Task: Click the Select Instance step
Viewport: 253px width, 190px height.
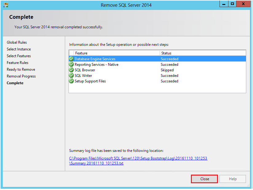Action: [19, 49]
